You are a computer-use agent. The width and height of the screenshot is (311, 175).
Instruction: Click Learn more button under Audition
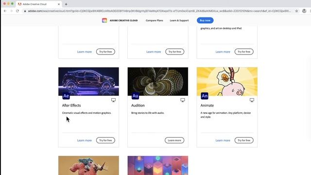174,140
